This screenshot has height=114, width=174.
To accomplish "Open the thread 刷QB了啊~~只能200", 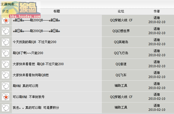I will coord(28,53).
